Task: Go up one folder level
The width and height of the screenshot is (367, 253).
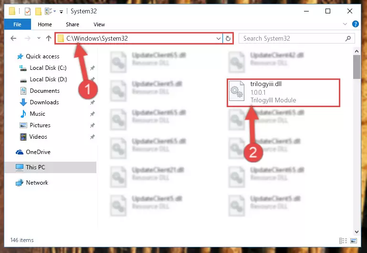Action: (49, 38)
